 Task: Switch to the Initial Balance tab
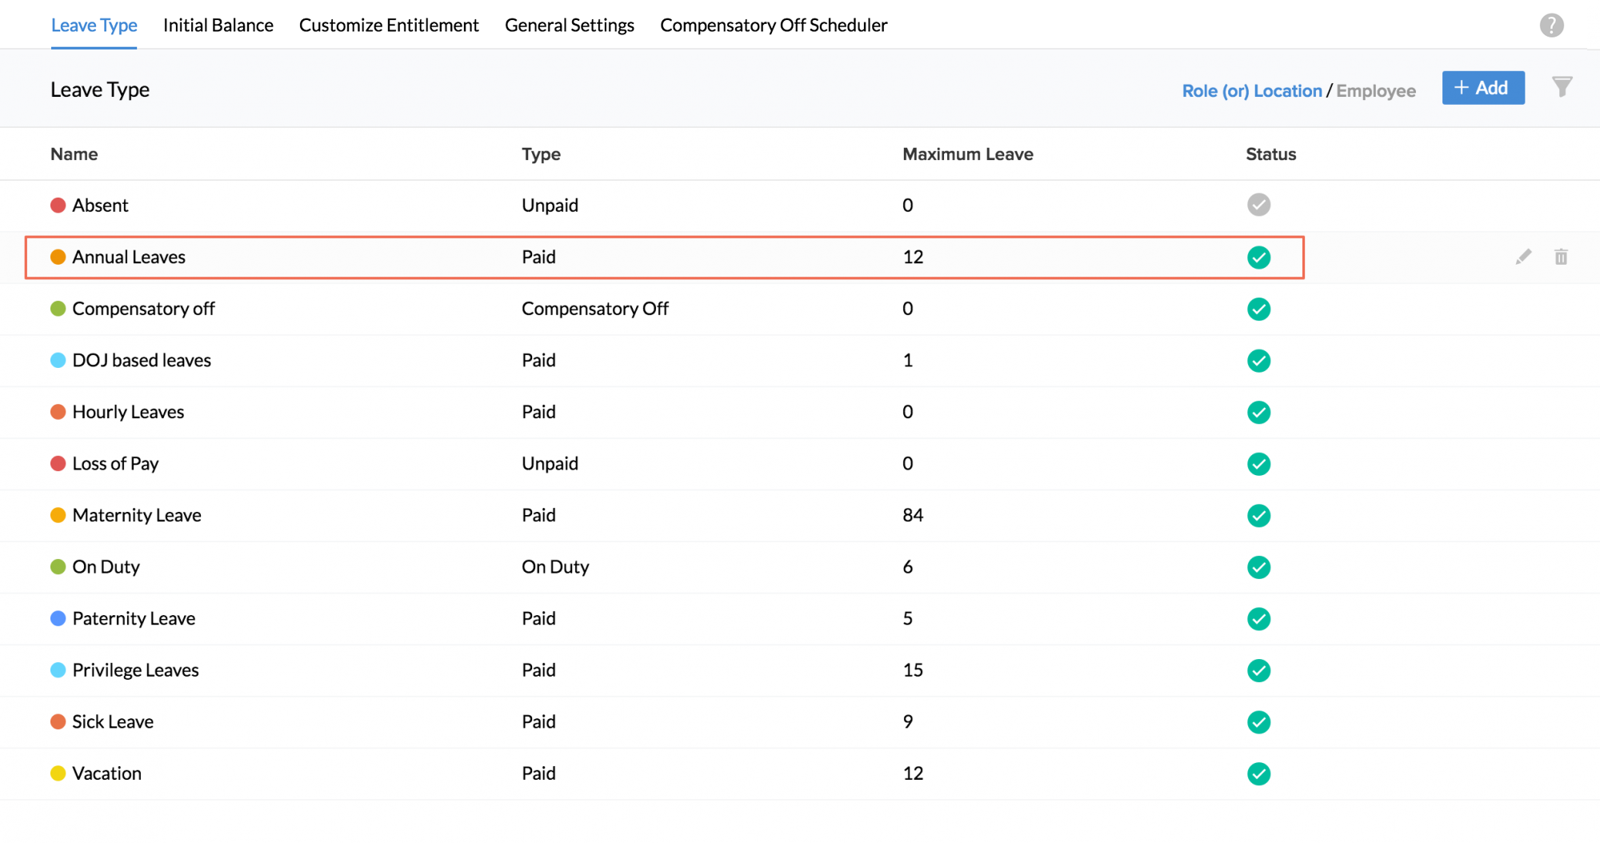[218, 26]
